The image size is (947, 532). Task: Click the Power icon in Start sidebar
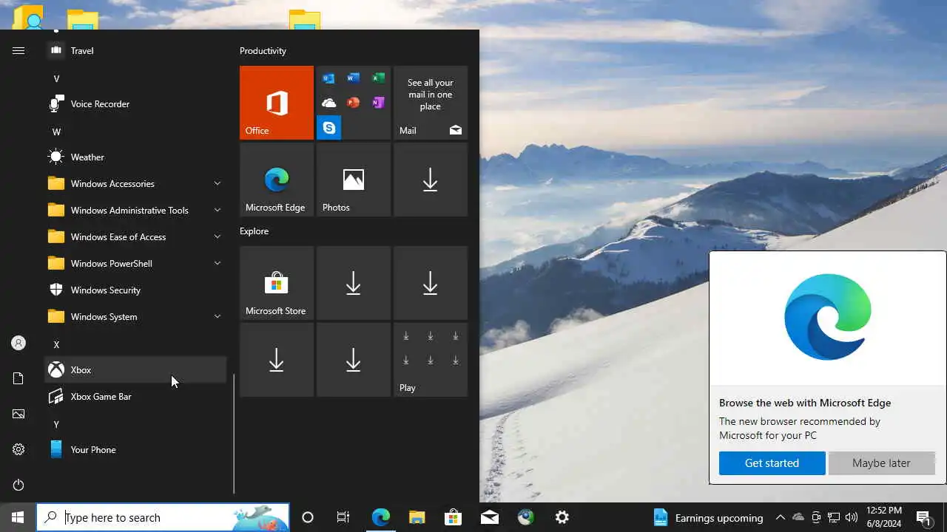[x=18, y=485]
